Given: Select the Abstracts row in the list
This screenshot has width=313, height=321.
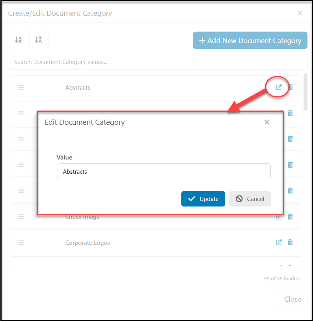Looking at the screenshot, I should (155, 87).
